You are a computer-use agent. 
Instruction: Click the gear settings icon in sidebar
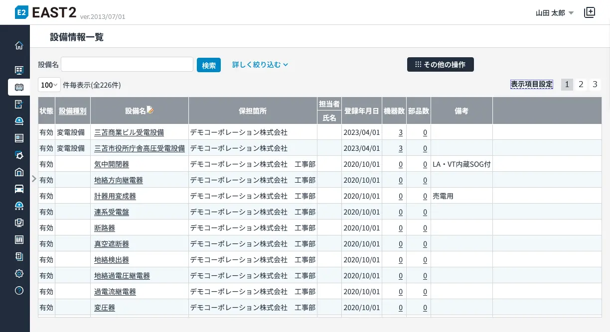click(x=19, y=273)
